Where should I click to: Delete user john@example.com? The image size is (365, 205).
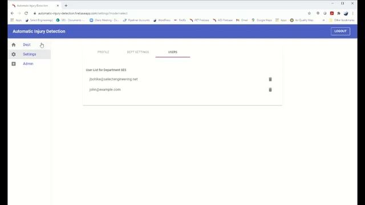pyautogui.click(x=270, y=89)
